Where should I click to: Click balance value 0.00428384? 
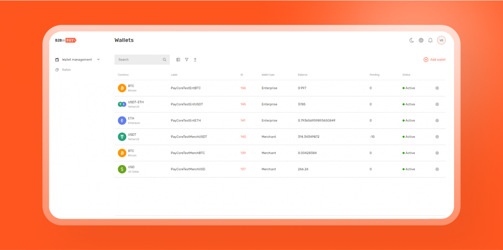point(307,153)
